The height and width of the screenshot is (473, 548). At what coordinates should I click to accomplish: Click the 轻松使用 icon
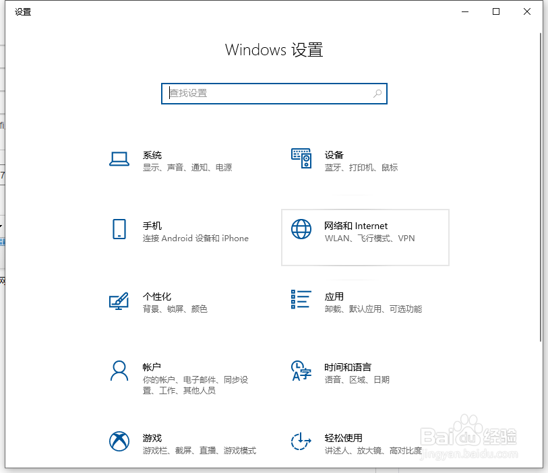(301, 441)
